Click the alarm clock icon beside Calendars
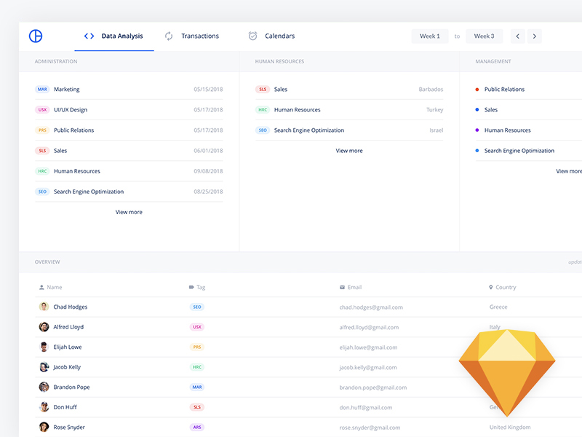The height and width of the screenshot is (437, 582). point(252,36)
